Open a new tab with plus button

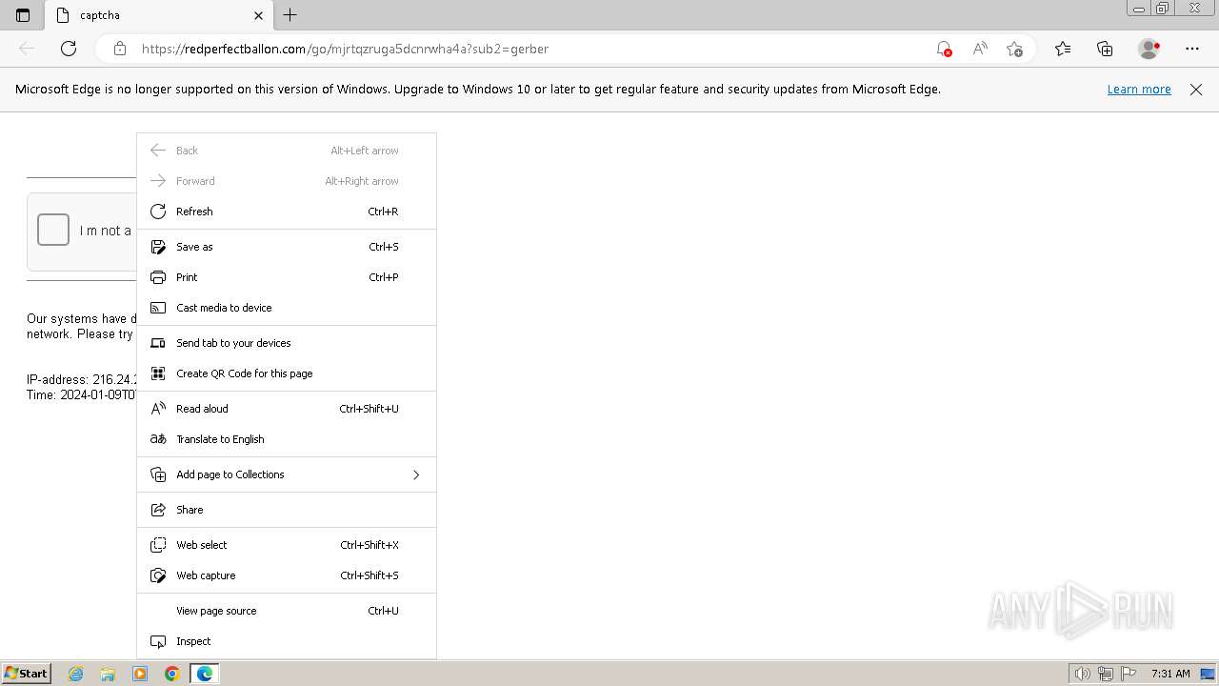coord(290,15)
